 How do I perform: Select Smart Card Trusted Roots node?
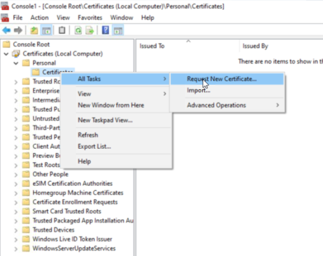pos(67,211)
